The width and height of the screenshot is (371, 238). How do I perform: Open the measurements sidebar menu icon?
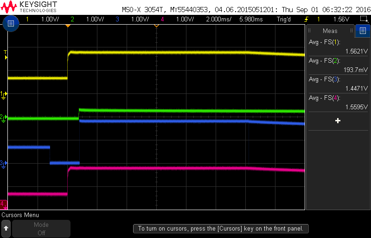[x=363, y=31]
